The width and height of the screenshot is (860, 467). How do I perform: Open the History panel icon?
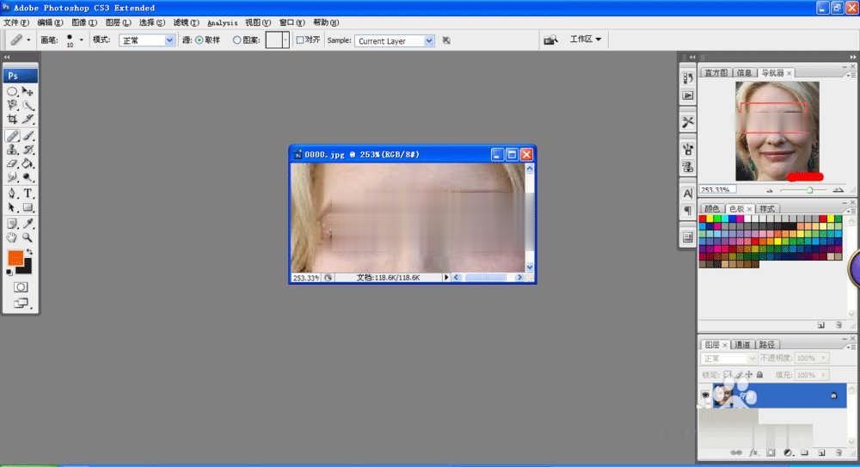pyautogui.click(x=688, y=78)
